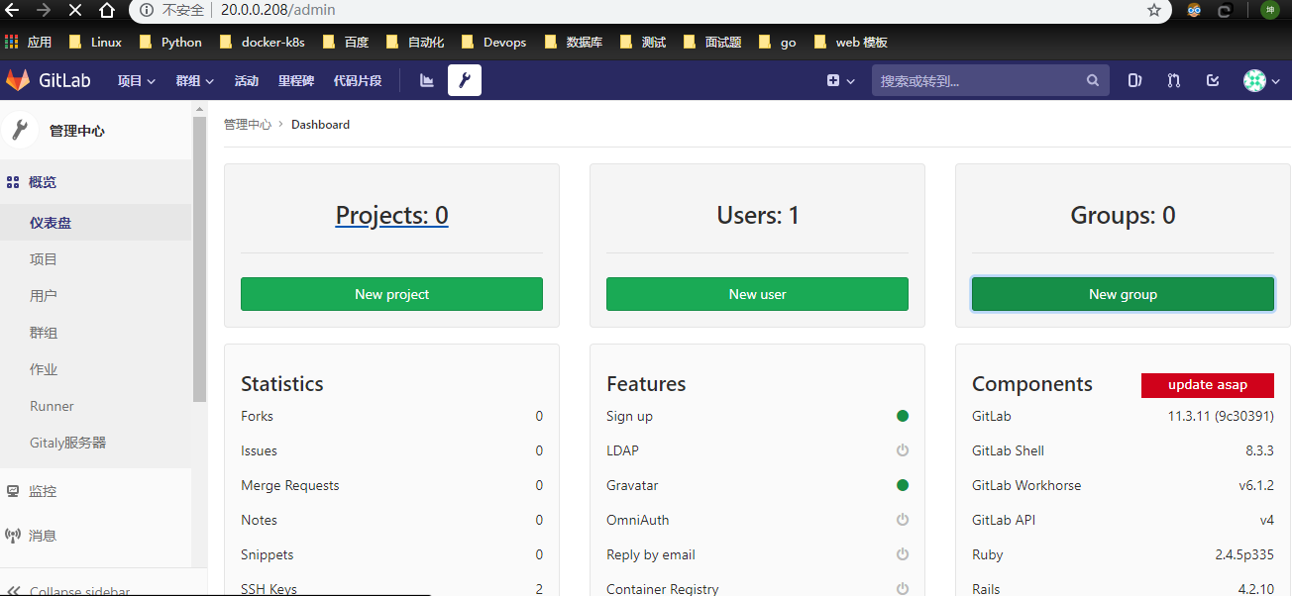Click the browser forward arrow
Viewport: 1292px width, 596px height.
pyautogui.click(x=44, y=10)
